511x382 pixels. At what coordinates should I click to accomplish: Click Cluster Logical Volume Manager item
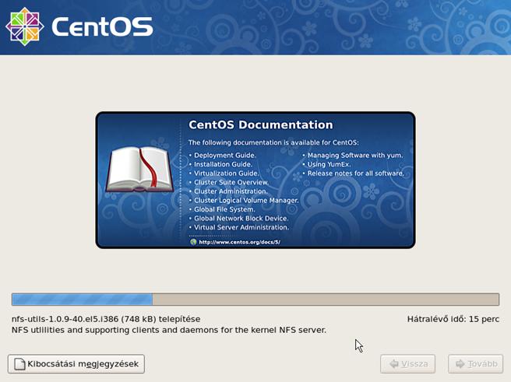click(243, 200)
